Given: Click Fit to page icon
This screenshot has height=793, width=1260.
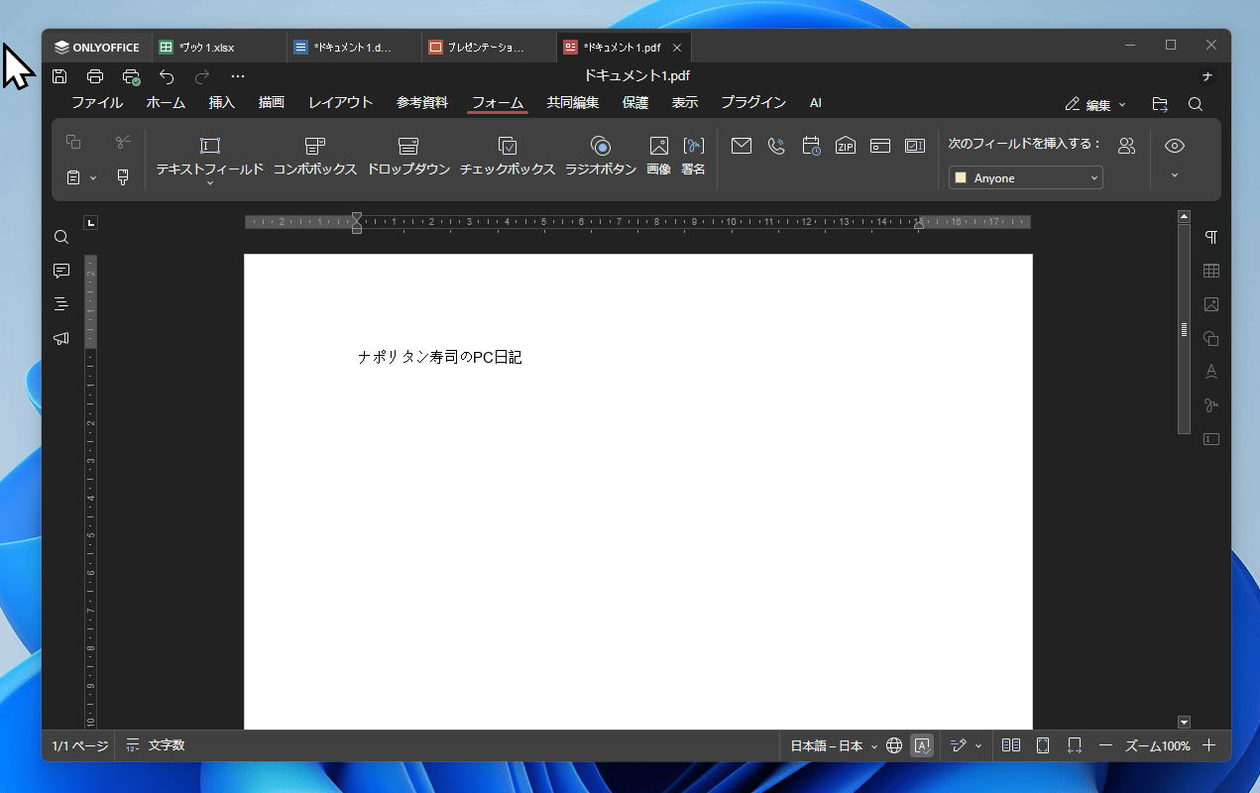Looking at the screenshot, I should (x=1043, y=745).
